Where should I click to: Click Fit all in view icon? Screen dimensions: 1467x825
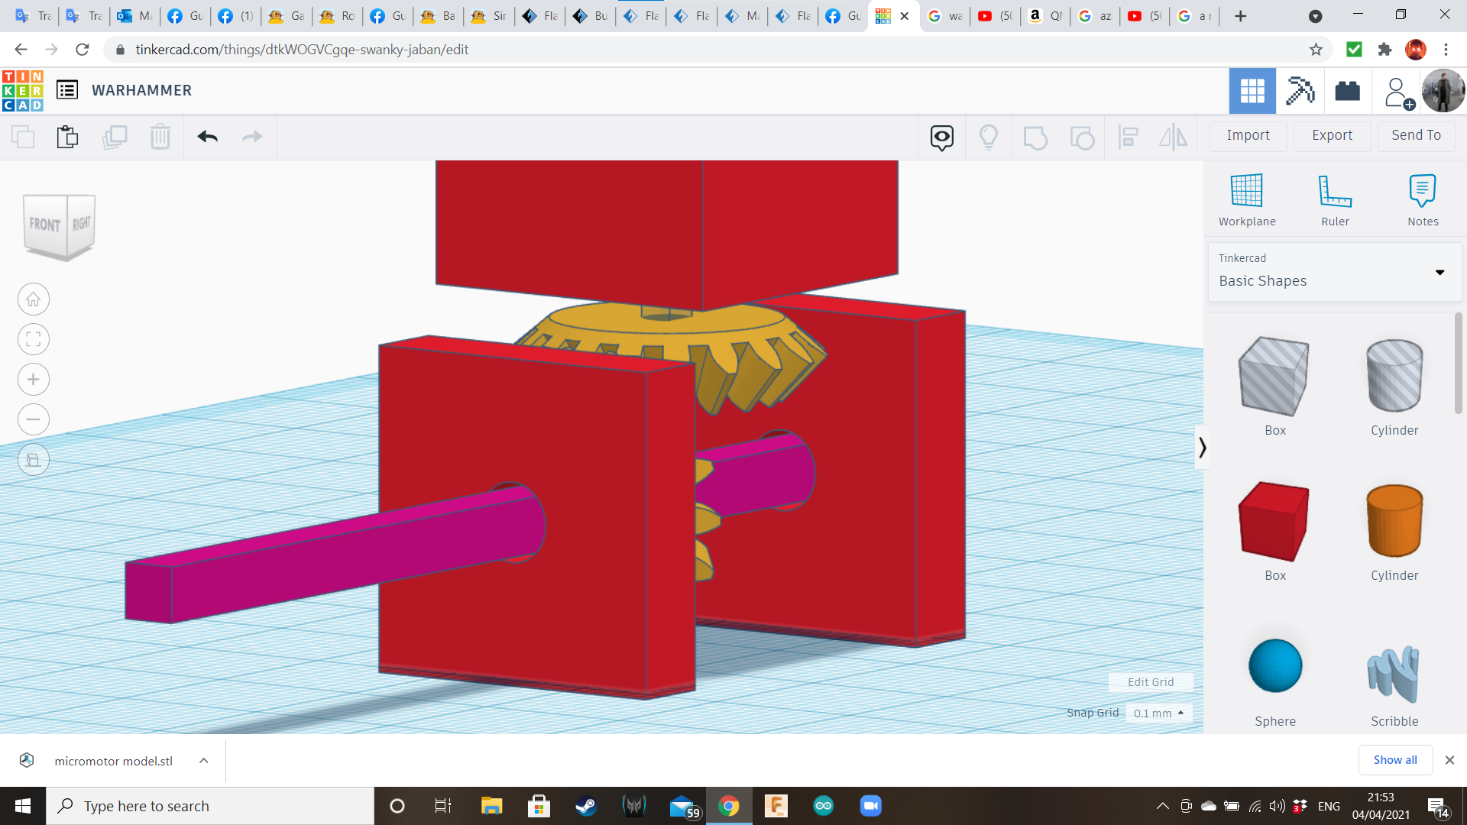coord(34,339)
